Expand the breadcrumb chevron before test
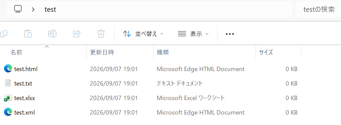The width and height of the screenshot is (341, 125). click(33, 9)
